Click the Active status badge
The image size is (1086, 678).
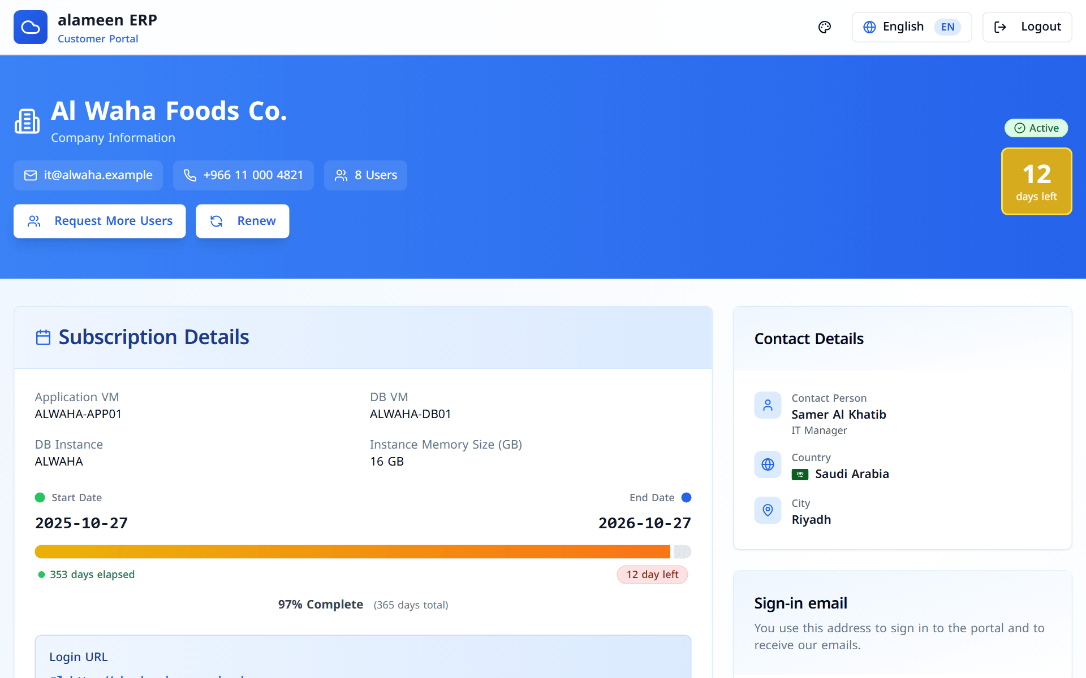point(1036,128)
